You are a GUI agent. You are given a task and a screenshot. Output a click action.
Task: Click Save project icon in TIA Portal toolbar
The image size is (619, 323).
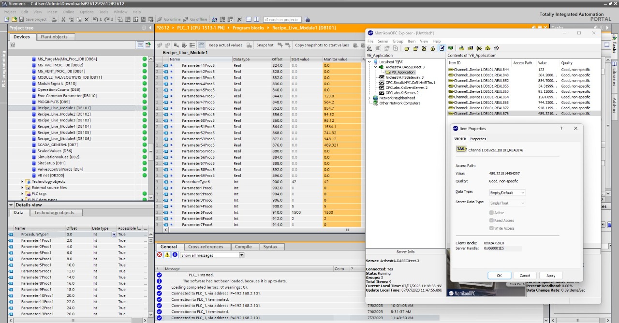point(21,19)
